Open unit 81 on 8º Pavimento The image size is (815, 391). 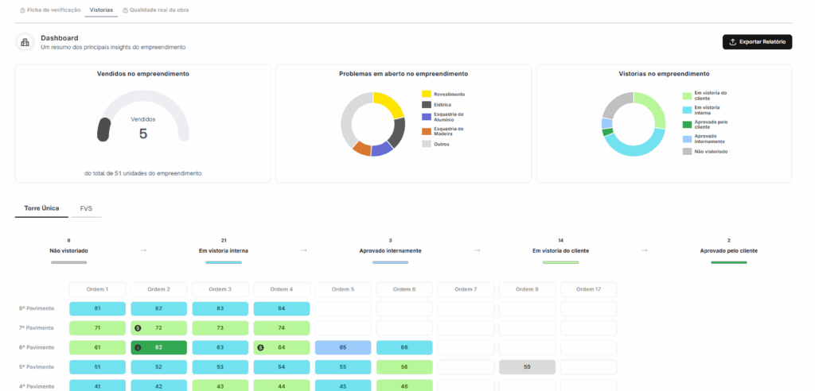coord(98,309)
